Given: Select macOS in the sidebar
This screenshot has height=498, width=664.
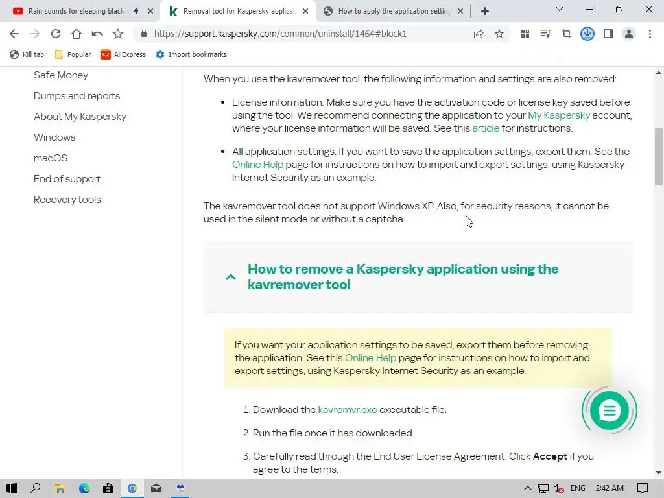Looking at the screenshot, I should [x=51, y=158].
